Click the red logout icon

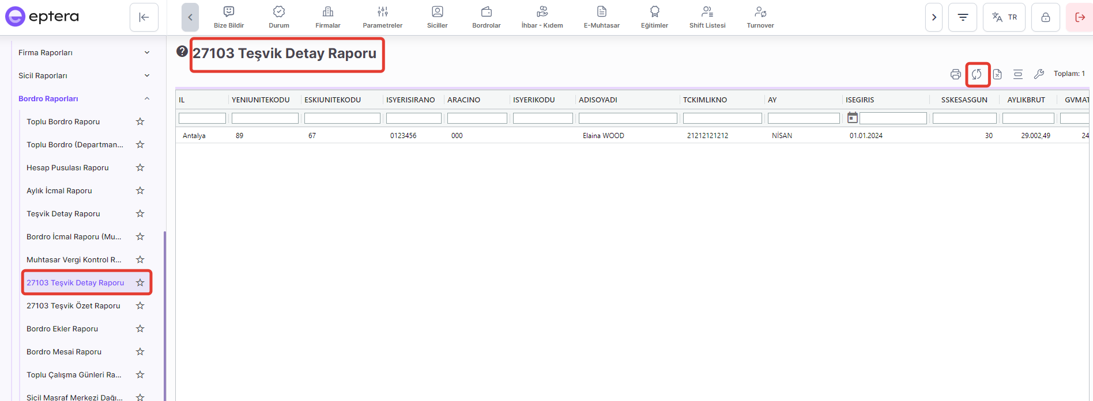click(x=1080, y=17)
